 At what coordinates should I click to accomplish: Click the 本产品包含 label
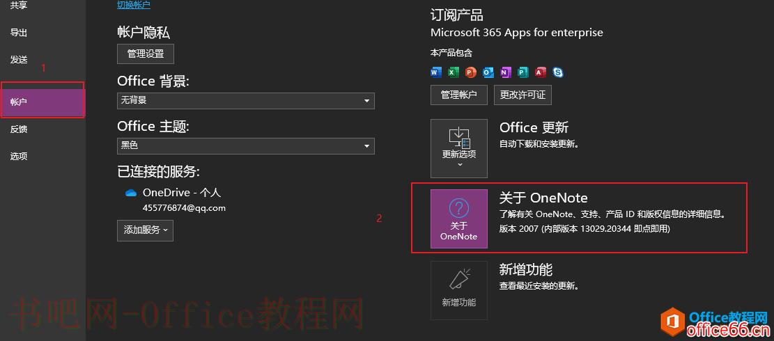click(x=451, y=53)
